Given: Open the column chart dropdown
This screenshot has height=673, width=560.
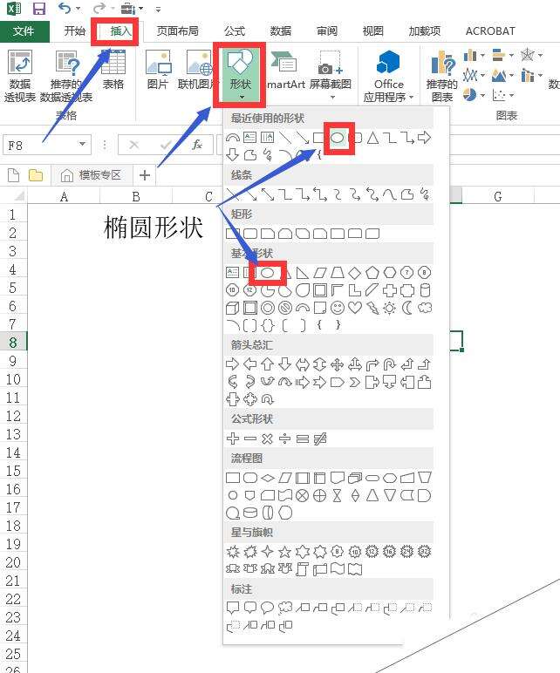Looking at the screenshot, I should (483, 56).
